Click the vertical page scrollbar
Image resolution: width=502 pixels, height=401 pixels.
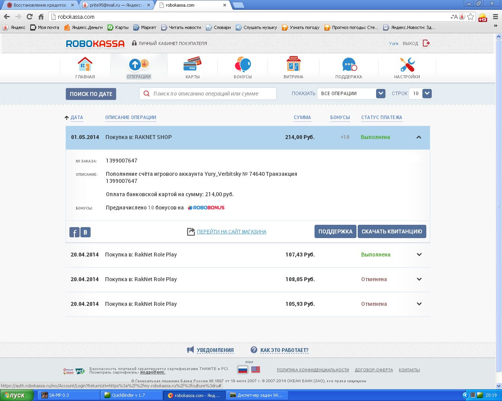coord(499,206)
